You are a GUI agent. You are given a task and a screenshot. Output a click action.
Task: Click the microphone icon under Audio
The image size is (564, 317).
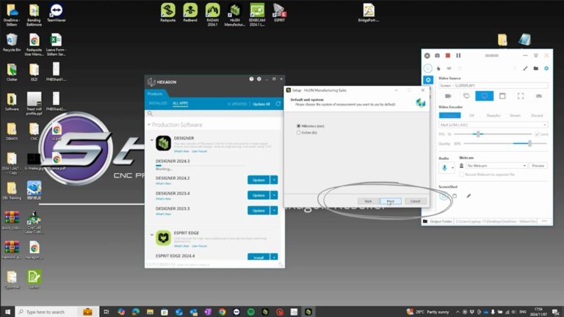pos(444,167)
